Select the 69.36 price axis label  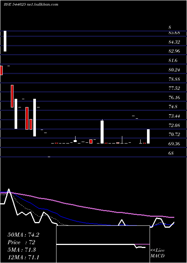click(x=174, y=144)
